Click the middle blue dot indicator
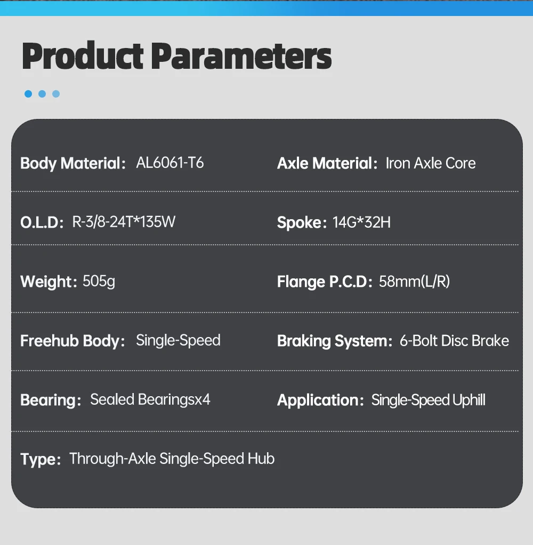 (42, 94)
